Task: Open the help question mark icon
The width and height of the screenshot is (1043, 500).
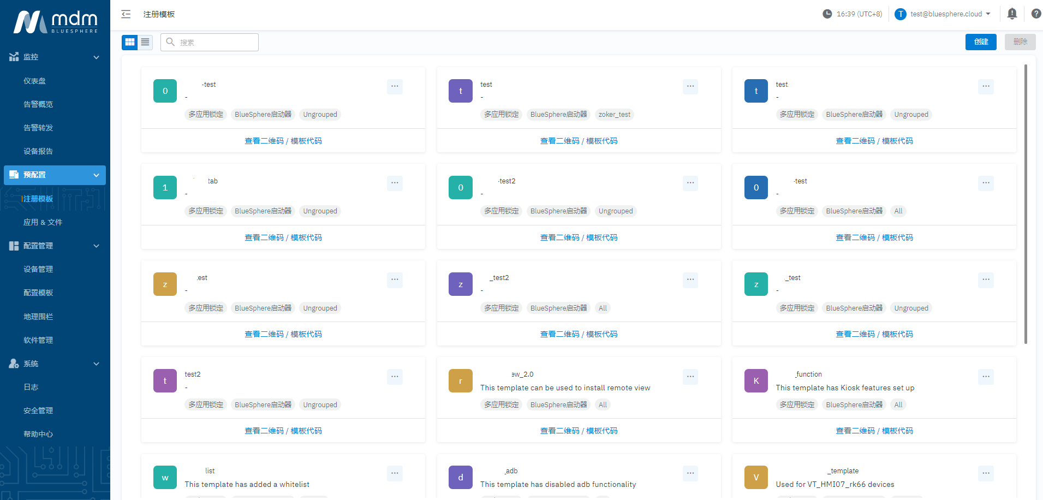Action: (x=1036, y=14)
